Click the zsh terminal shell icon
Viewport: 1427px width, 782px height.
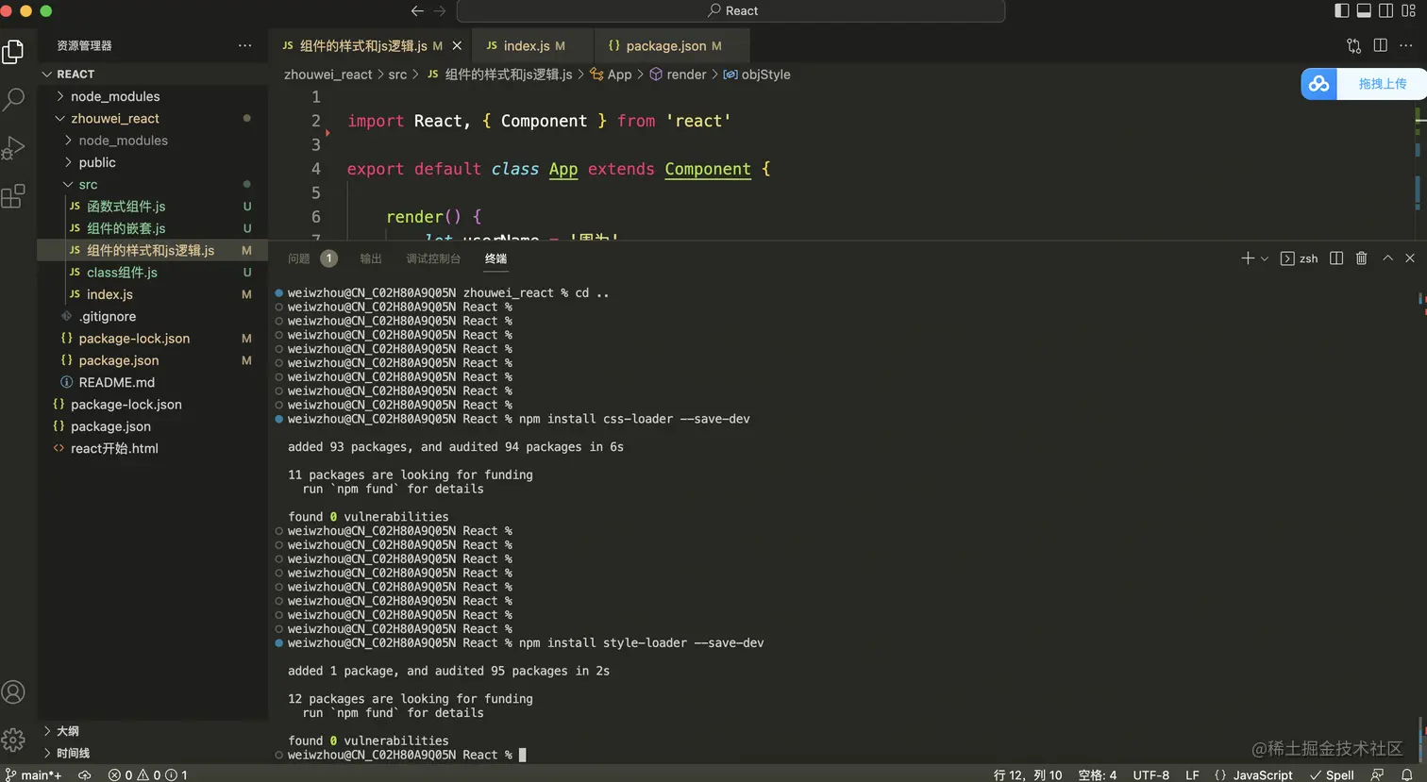click(x=1287, y=258)
